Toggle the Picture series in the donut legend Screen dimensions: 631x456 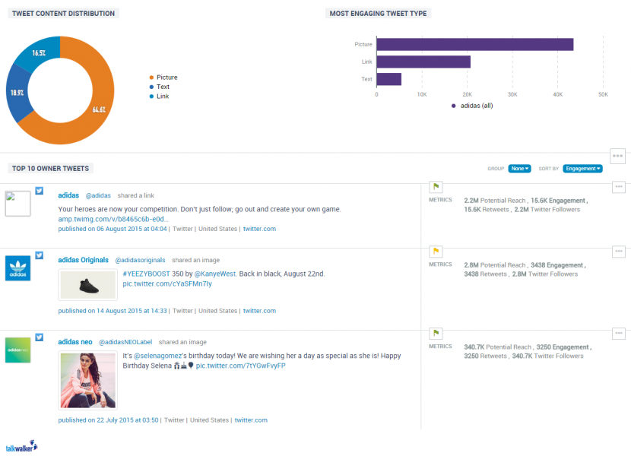(163, 78)
